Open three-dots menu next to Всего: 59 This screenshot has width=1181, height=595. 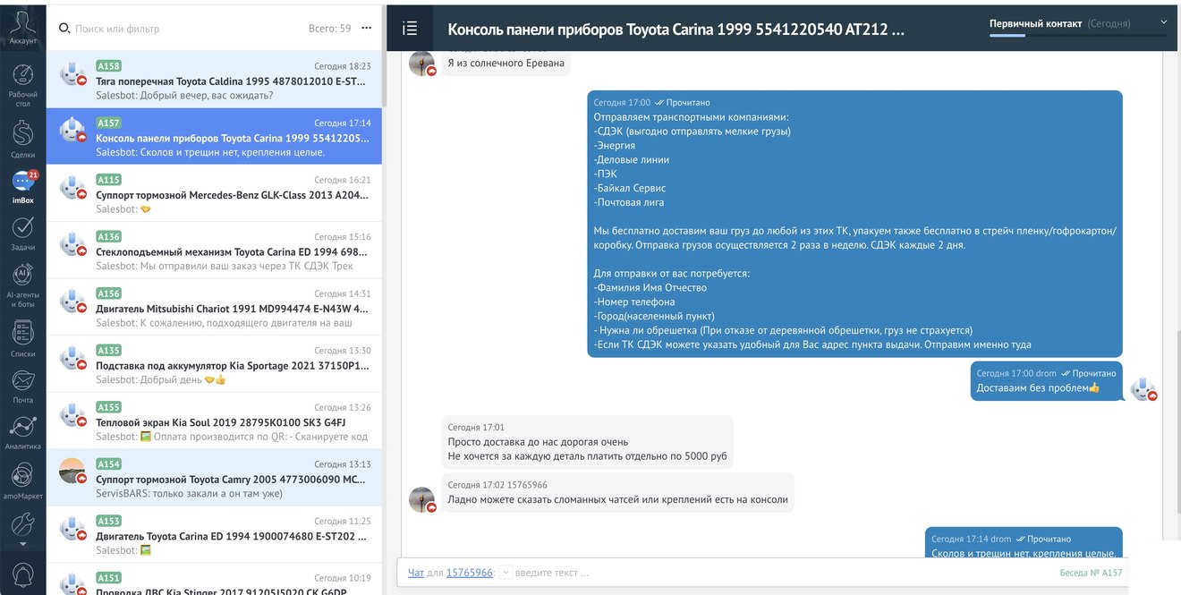(x=366, y=29)
